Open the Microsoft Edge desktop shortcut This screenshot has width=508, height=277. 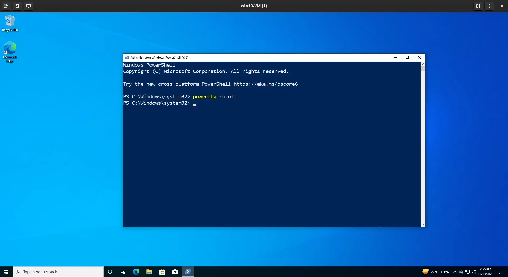(10, 52)
